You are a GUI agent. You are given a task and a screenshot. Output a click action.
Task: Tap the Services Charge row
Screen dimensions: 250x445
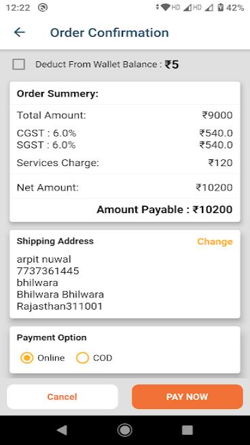(x=125, y=163)
